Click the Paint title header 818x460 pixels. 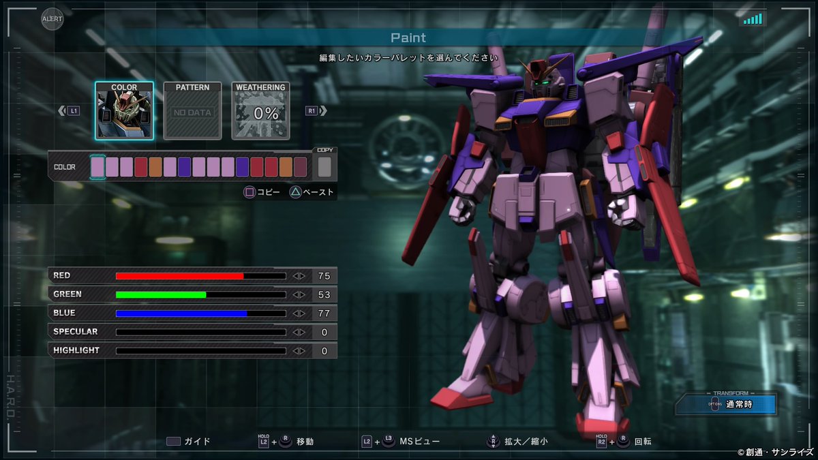point(408,37)
